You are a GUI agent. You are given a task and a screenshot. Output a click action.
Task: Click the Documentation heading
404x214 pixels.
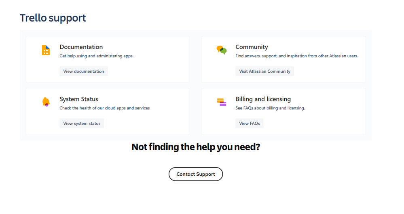(81, 47)
